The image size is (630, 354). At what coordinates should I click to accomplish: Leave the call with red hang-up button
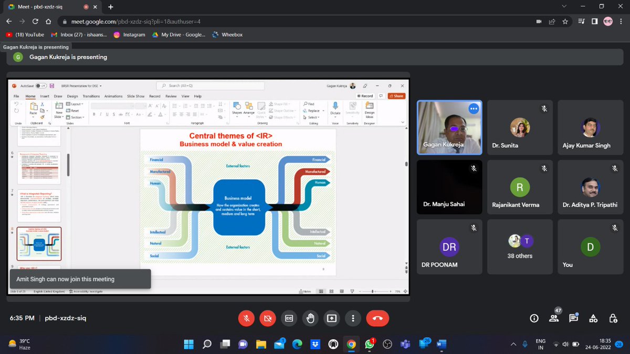tap(377, 318)
